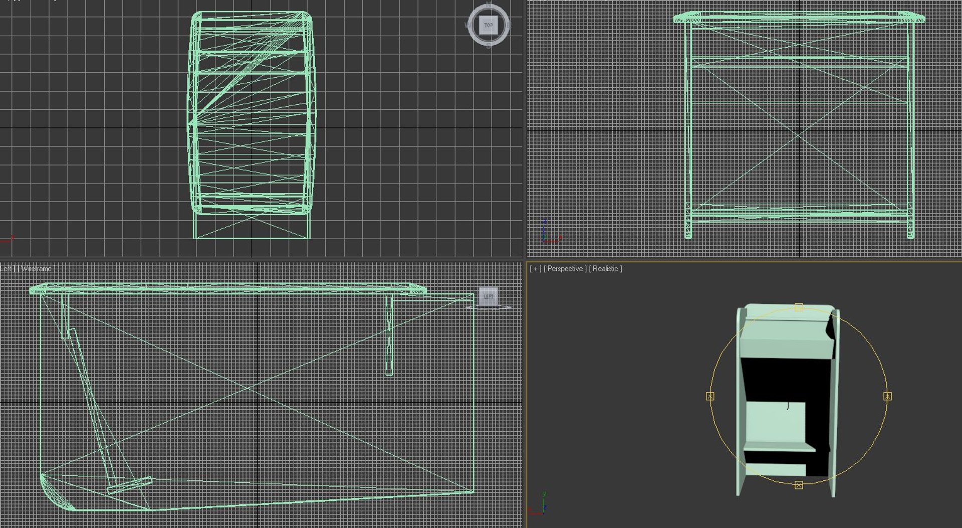Image resolution: width=962 pixels, height=528 pixels.
Task: Open the Realistic shading viewport menu
Action: pos(605,269)
